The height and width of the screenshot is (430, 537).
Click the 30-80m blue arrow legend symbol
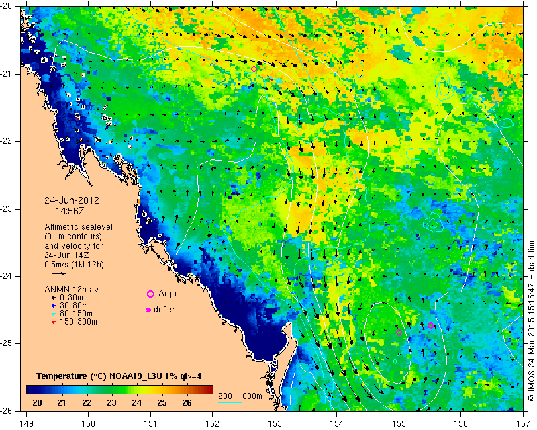coord(54,306)
